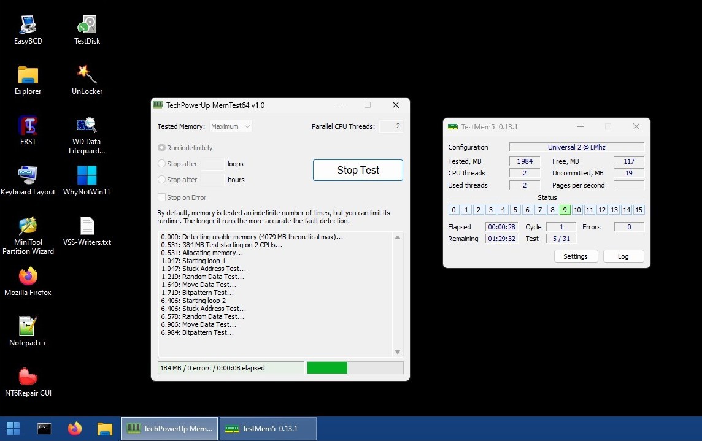Viewport: 702px width, 441px height.
Task: Select the Run indefinitely radio option
Action: (162, 148)
